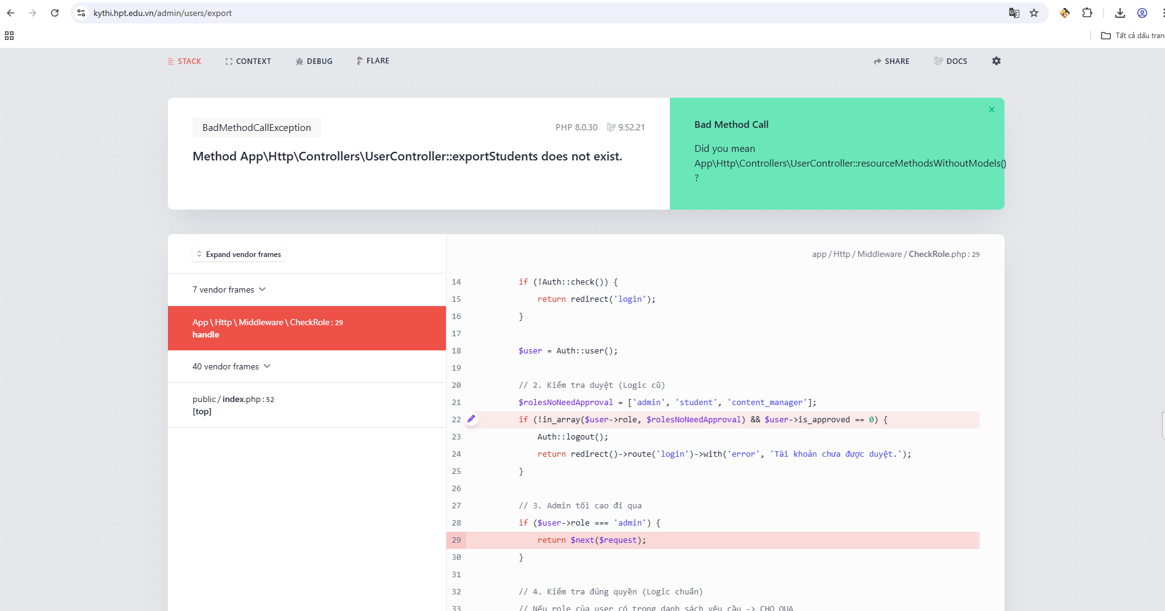The width and height of the screenshot is (1165, 611).
Task: Bookmark this page with the star icon
Action: coord(1034,13)
